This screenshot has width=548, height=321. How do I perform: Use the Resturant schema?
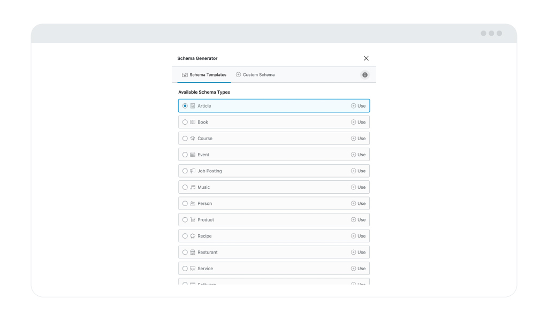(x=358, y=252)
